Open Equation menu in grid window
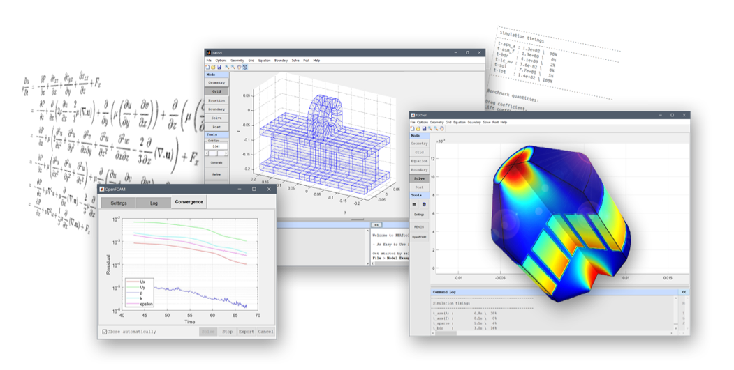The height and width of the screenshot is (370, 734). point(265,60)
